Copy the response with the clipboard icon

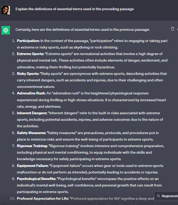tap(173, 29)
